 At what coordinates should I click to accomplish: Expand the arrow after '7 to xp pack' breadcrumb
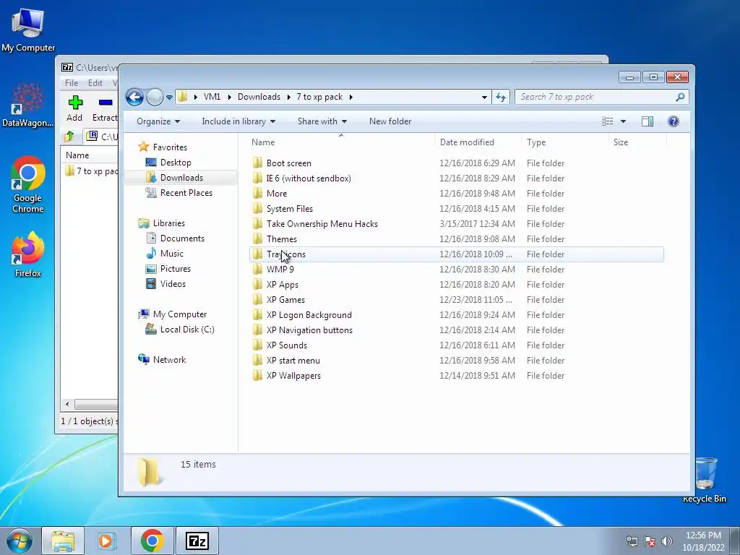coord(350,98)
